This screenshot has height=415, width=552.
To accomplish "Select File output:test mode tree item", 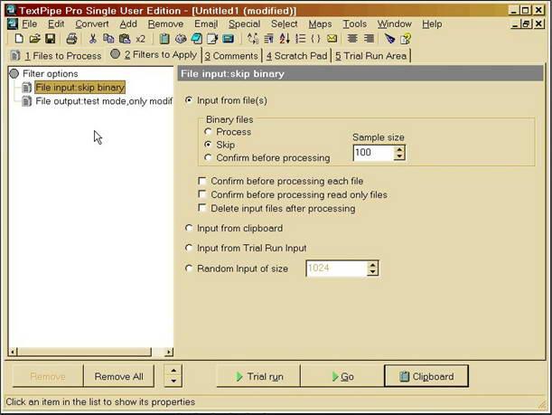I will click(104, 101).
